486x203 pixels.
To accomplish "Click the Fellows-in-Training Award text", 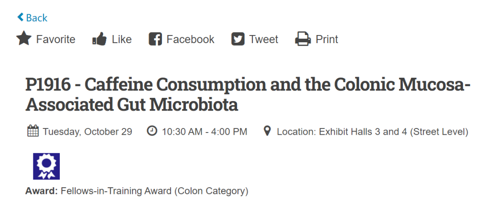I will coord(154,191).
